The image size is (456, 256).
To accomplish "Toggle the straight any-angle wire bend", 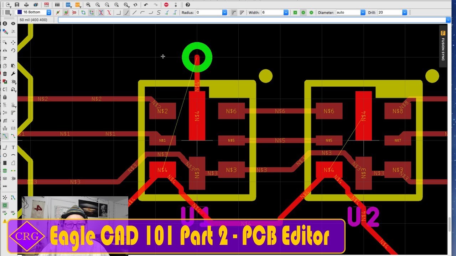I will (134, 12).
